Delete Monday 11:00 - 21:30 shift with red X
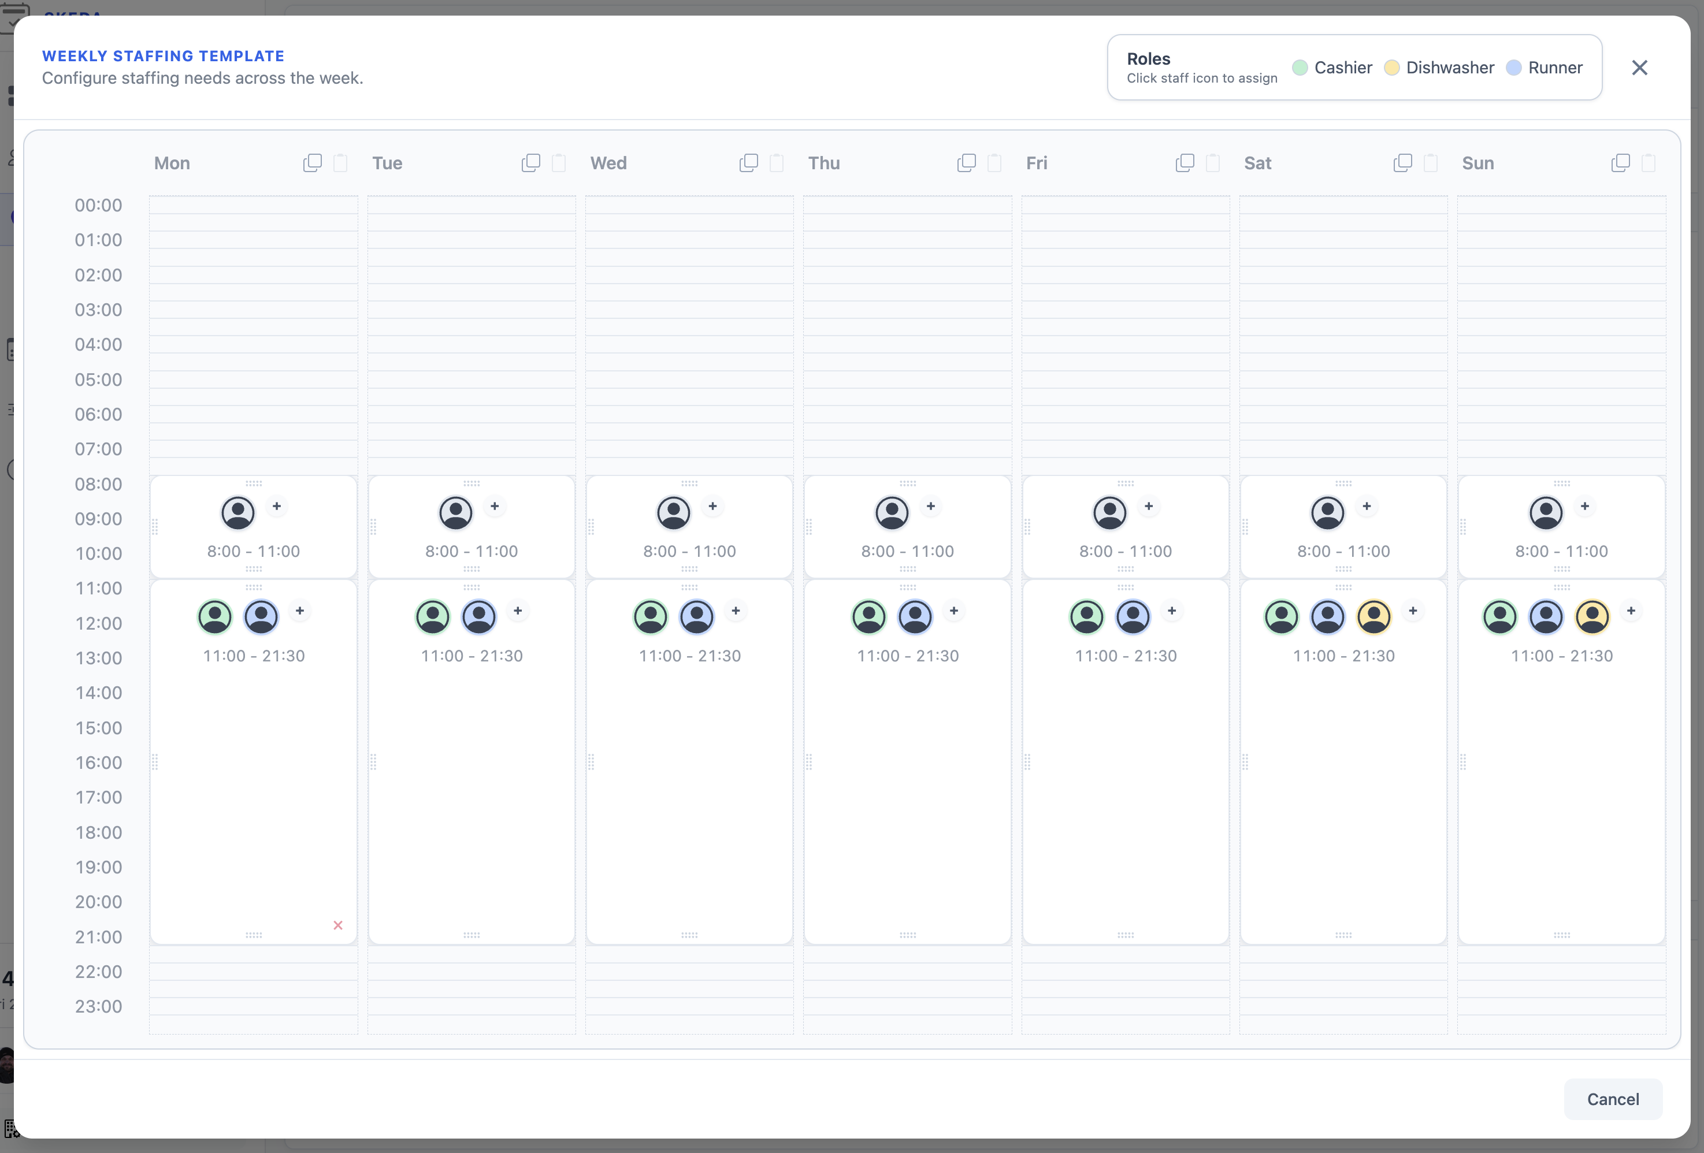This screenshot has width=1704, height=1153. 338,925
